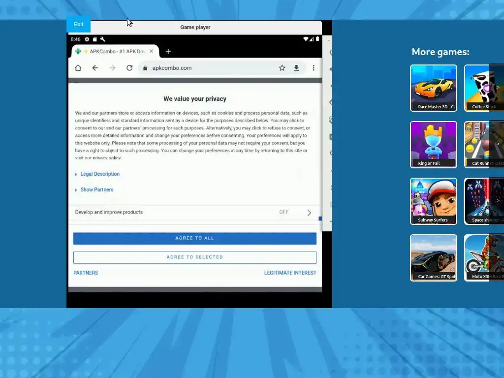Reload the apkcombo.com page
The height and width of the screenshot is (378, 504).
coord(129,68)
